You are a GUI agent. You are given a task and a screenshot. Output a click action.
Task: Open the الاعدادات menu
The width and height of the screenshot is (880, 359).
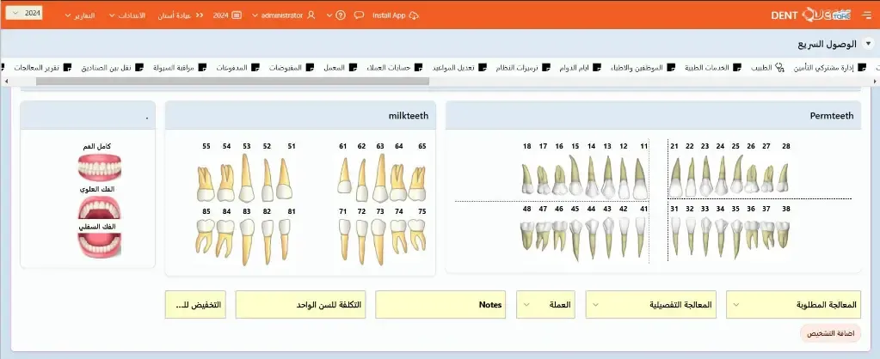click(129, 15)
